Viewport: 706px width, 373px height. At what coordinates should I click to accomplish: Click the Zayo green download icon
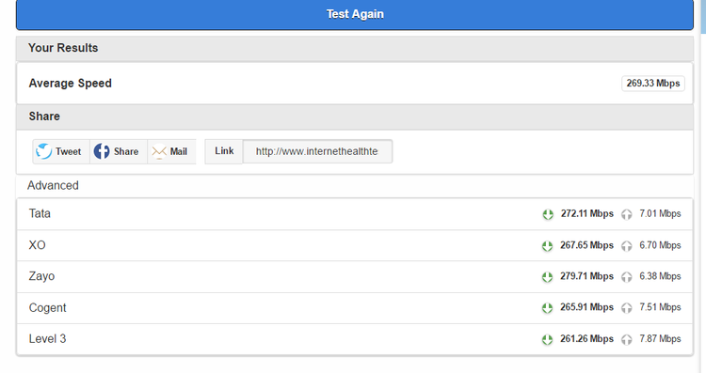[547, 277]
